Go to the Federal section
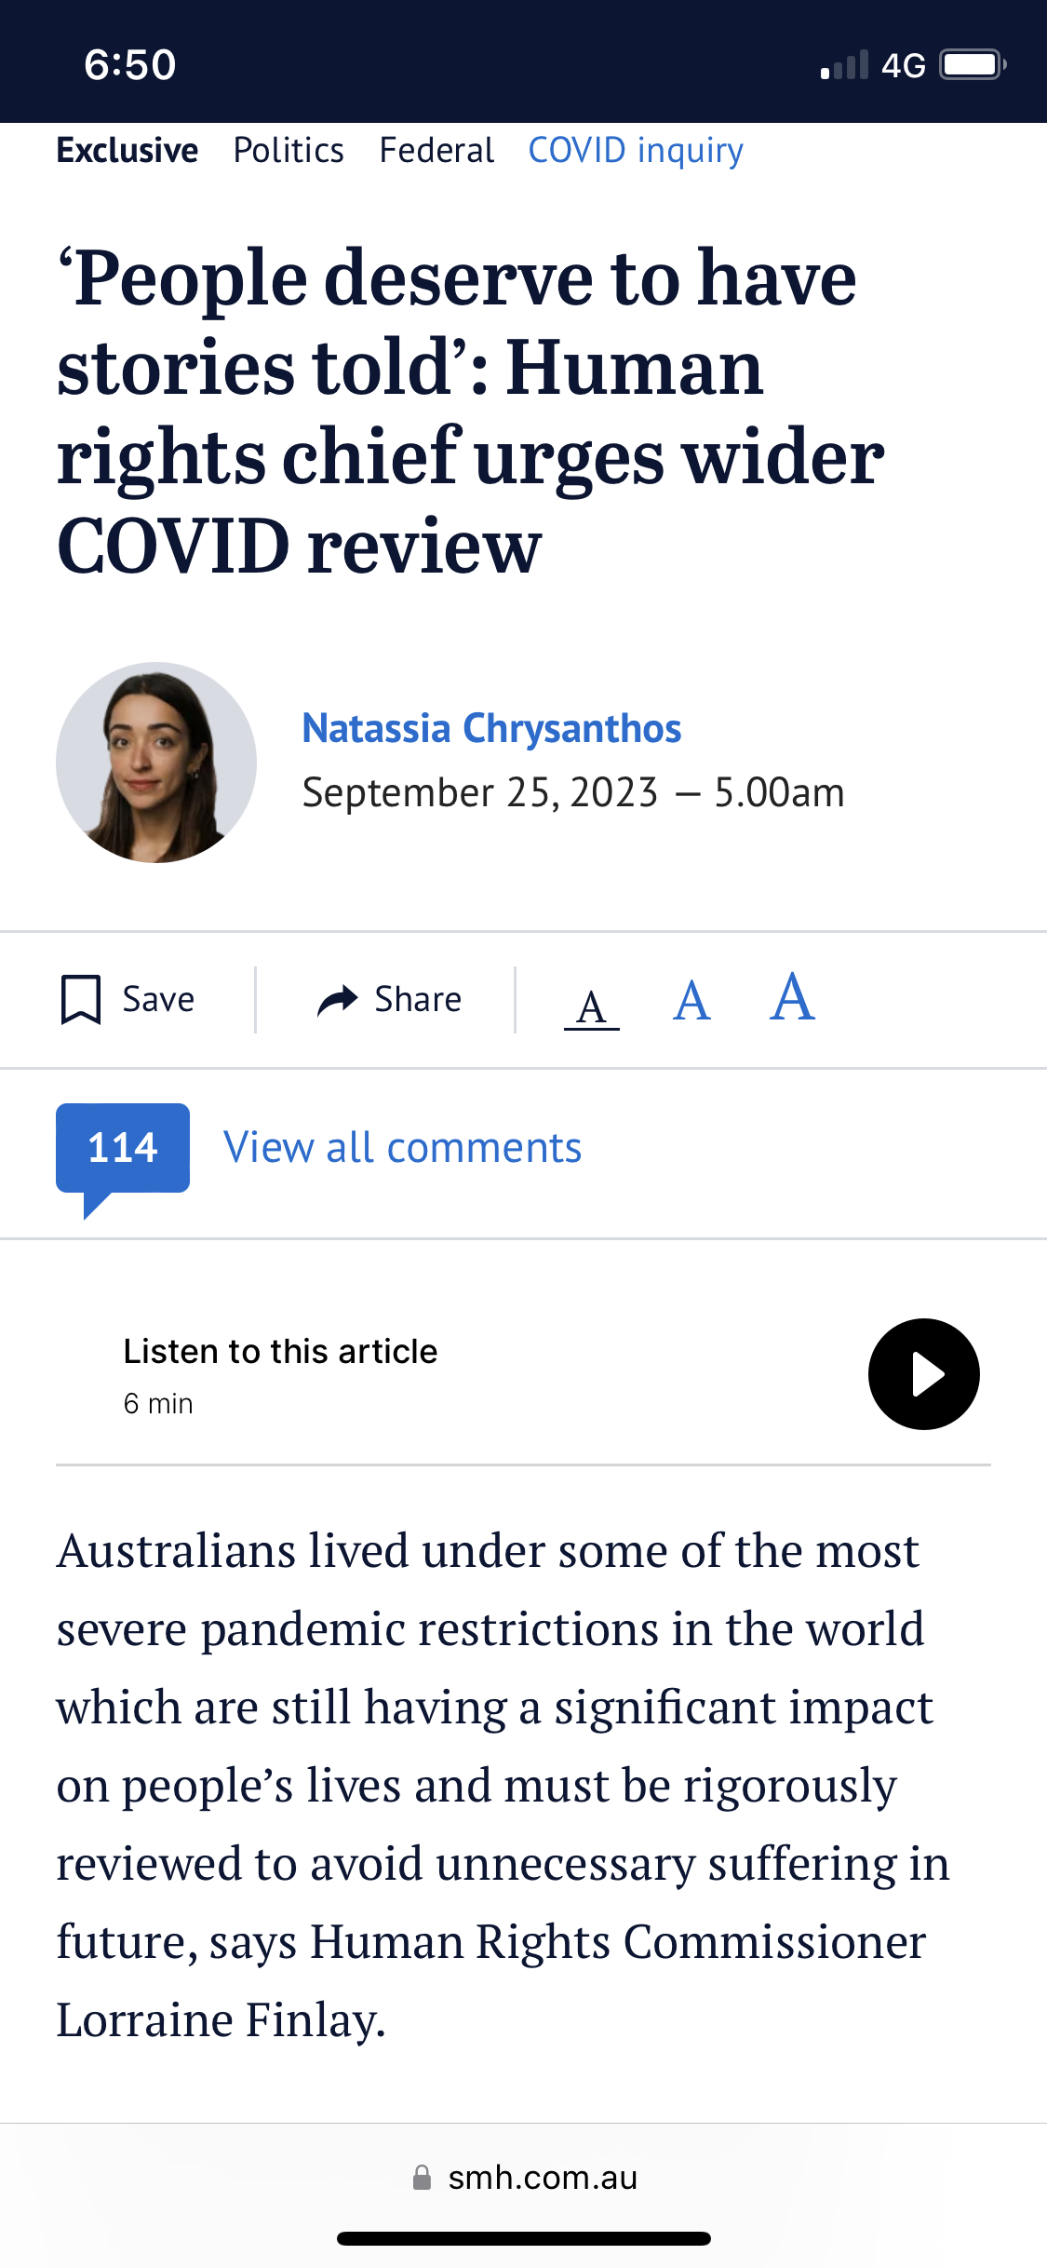 pyautogui.click(x=436, y=150)
